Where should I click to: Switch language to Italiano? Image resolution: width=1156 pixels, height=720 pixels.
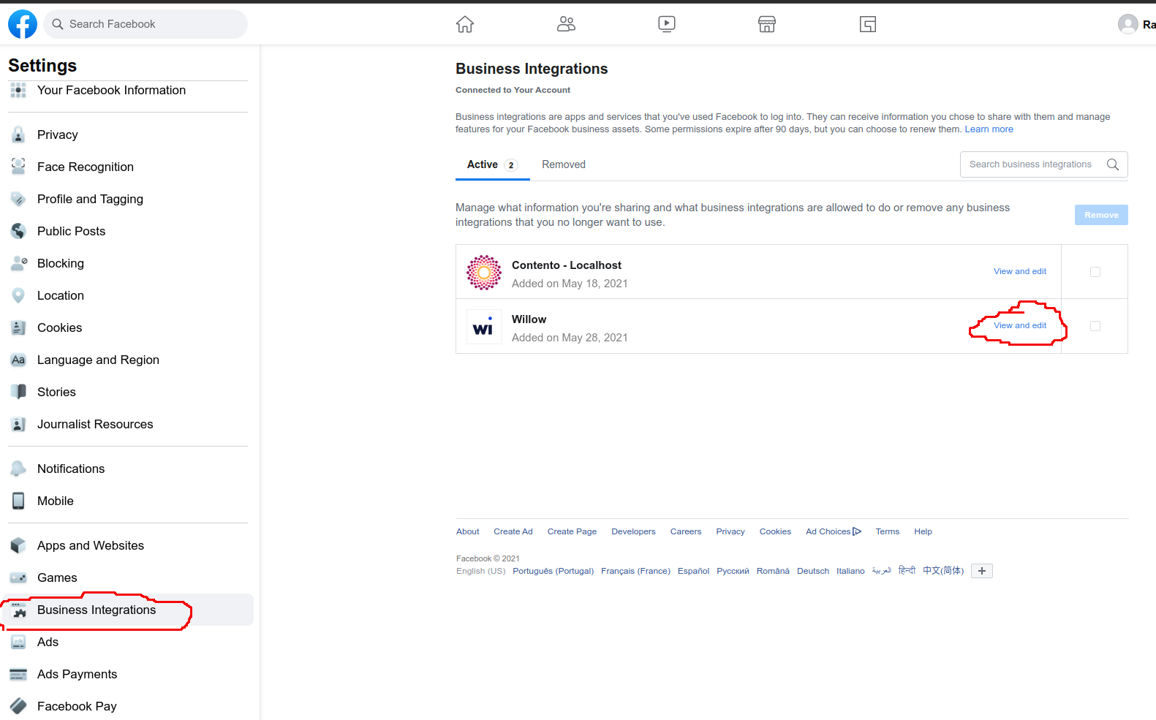click(850, 571)
